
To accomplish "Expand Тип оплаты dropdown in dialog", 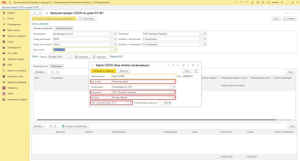I will [174, 82].
